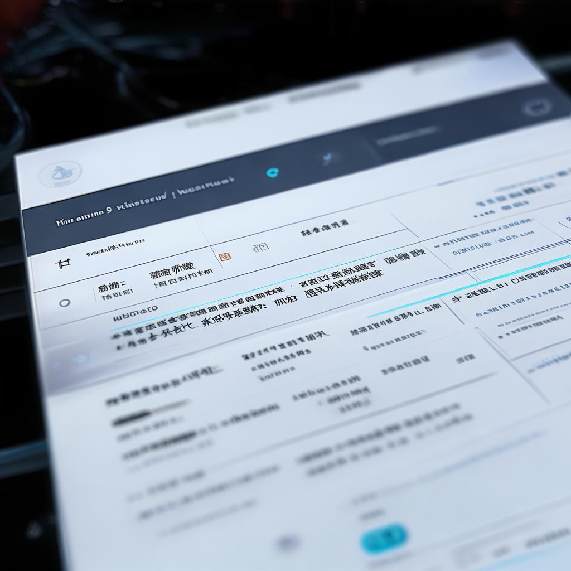Click the circular sailboat logo
The width and height of the screenshot is (571, 571).
point(60,175)
